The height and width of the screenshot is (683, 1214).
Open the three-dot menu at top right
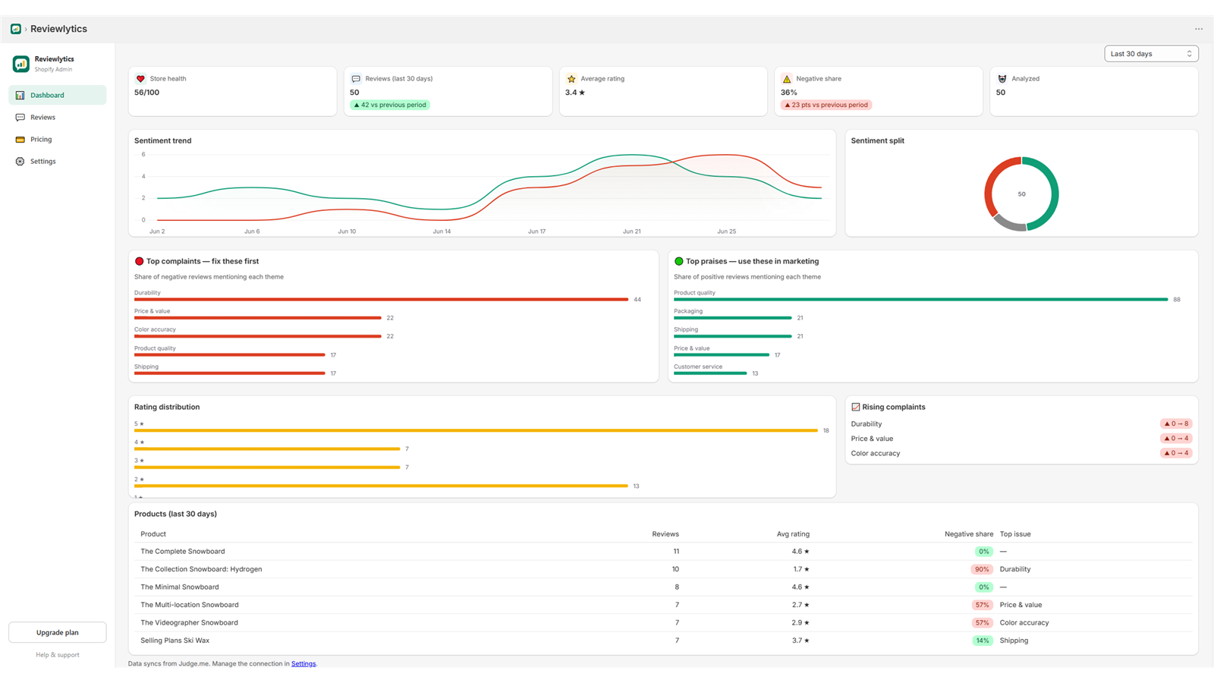pos(1199,29)
